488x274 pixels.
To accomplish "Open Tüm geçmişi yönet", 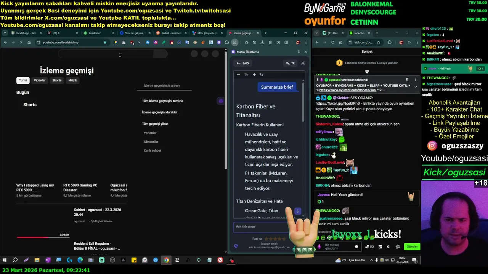I will [155, 124].
